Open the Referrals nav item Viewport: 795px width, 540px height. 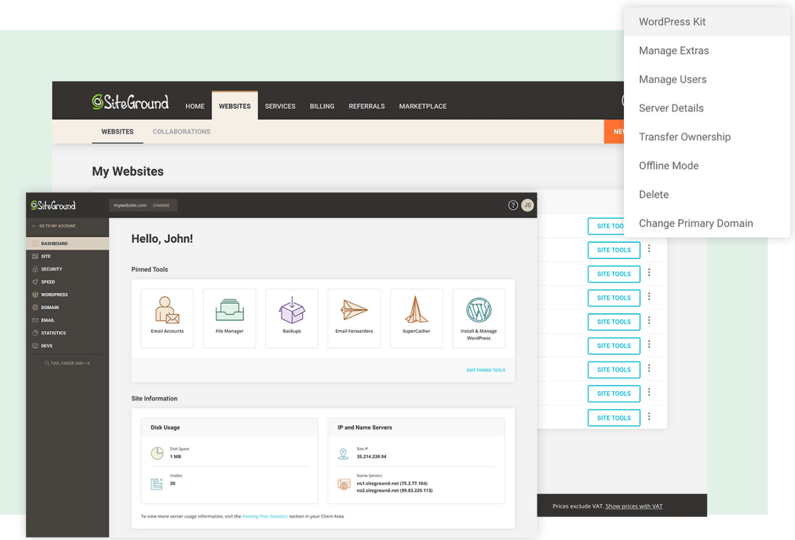tap(366, 106)
